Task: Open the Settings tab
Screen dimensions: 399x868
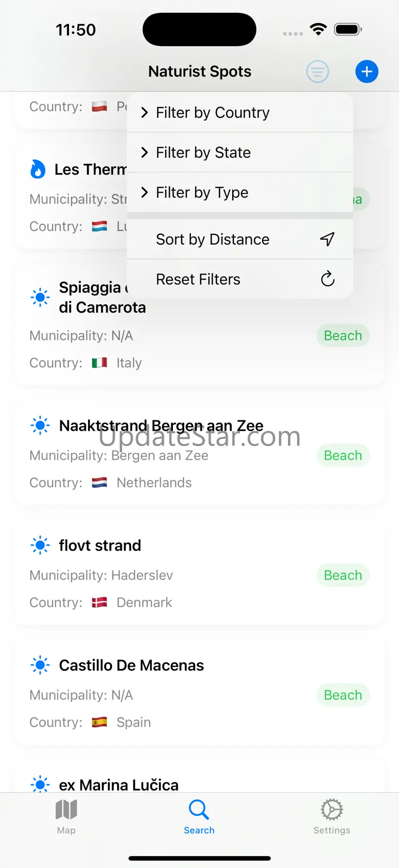Action: pyautogui.click(x=331, y=816)
